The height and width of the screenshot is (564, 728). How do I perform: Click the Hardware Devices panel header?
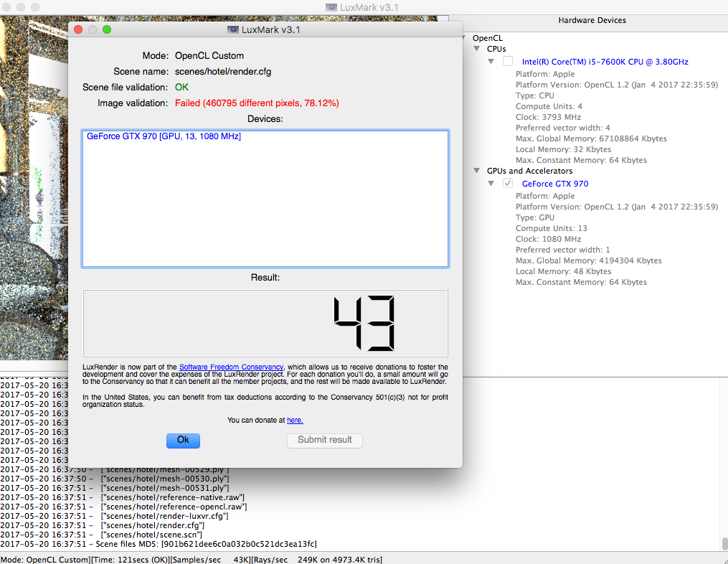coord(592,20)
